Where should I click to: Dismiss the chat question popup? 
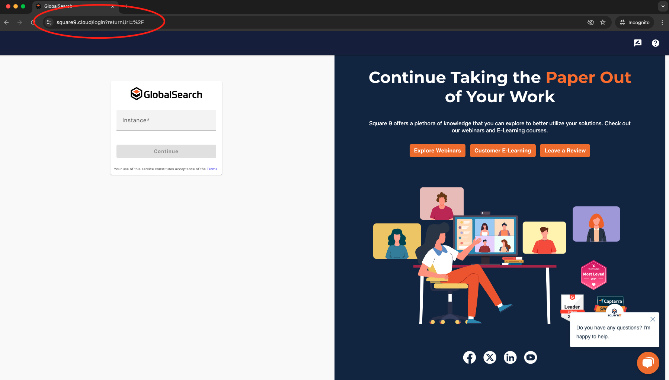(x=653, y=319)
